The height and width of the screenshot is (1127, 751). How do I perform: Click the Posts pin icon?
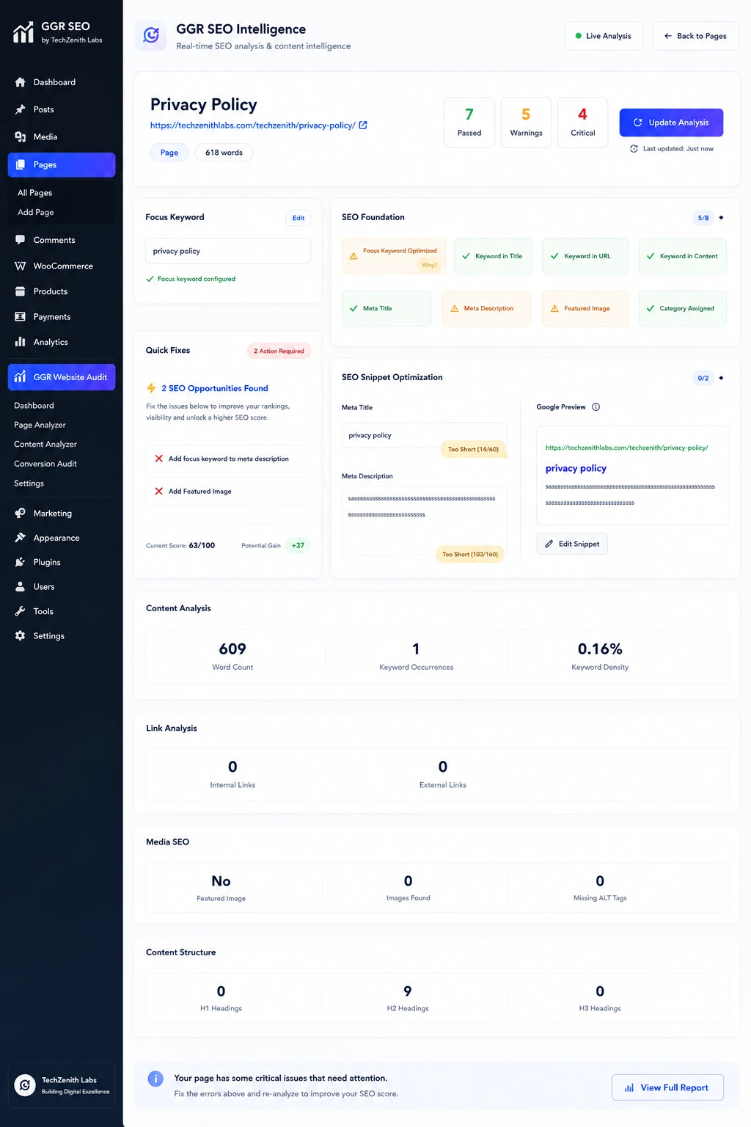click(x=21, y=109)
